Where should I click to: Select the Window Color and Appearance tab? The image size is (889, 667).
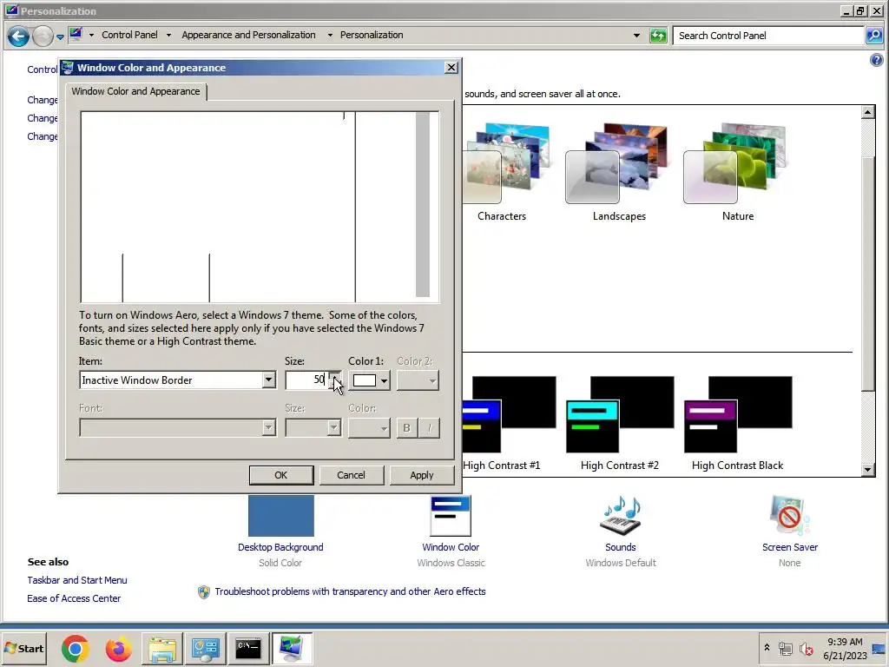pyautogui.click(x=135, y=91)
